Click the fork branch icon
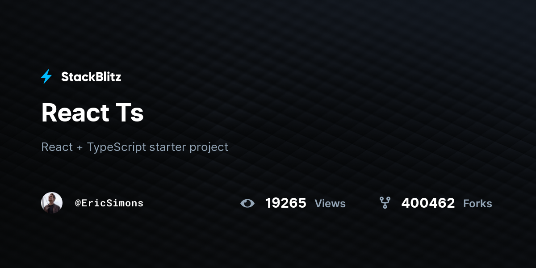536x268 pixels. (x=385, y=203)
